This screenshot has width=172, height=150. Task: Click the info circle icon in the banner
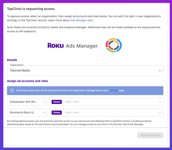pos(12,91)
